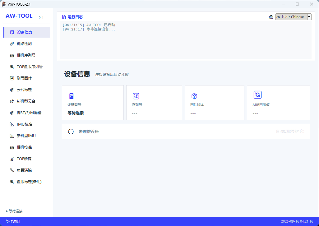Click the 设备型号 card label
Image resolution: width=319 pixels, height=226 pixels.
(74, 105)
